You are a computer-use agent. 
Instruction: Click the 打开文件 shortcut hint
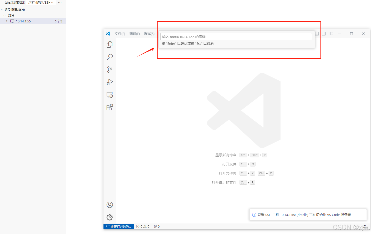click(x=229, y=164)
